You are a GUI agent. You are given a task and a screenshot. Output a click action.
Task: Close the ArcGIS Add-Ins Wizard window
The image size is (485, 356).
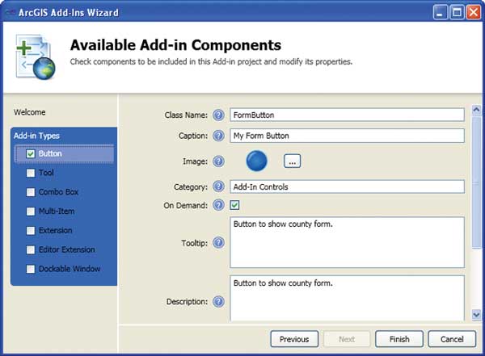(x=474, y=13)
